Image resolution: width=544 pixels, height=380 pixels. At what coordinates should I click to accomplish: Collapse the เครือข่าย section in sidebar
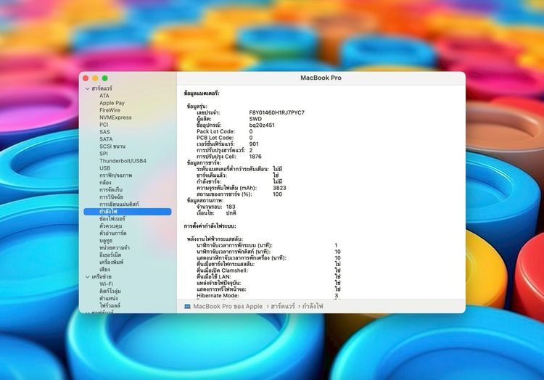pos(86,276)
